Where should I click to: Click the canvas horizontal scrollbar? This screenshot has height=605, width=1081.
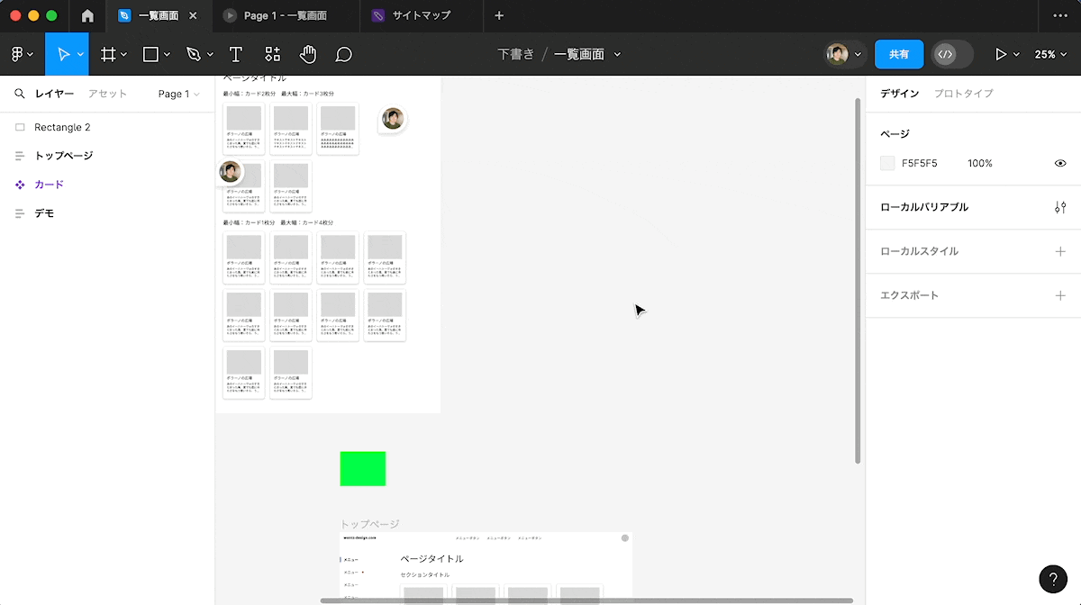pos(586,600)
